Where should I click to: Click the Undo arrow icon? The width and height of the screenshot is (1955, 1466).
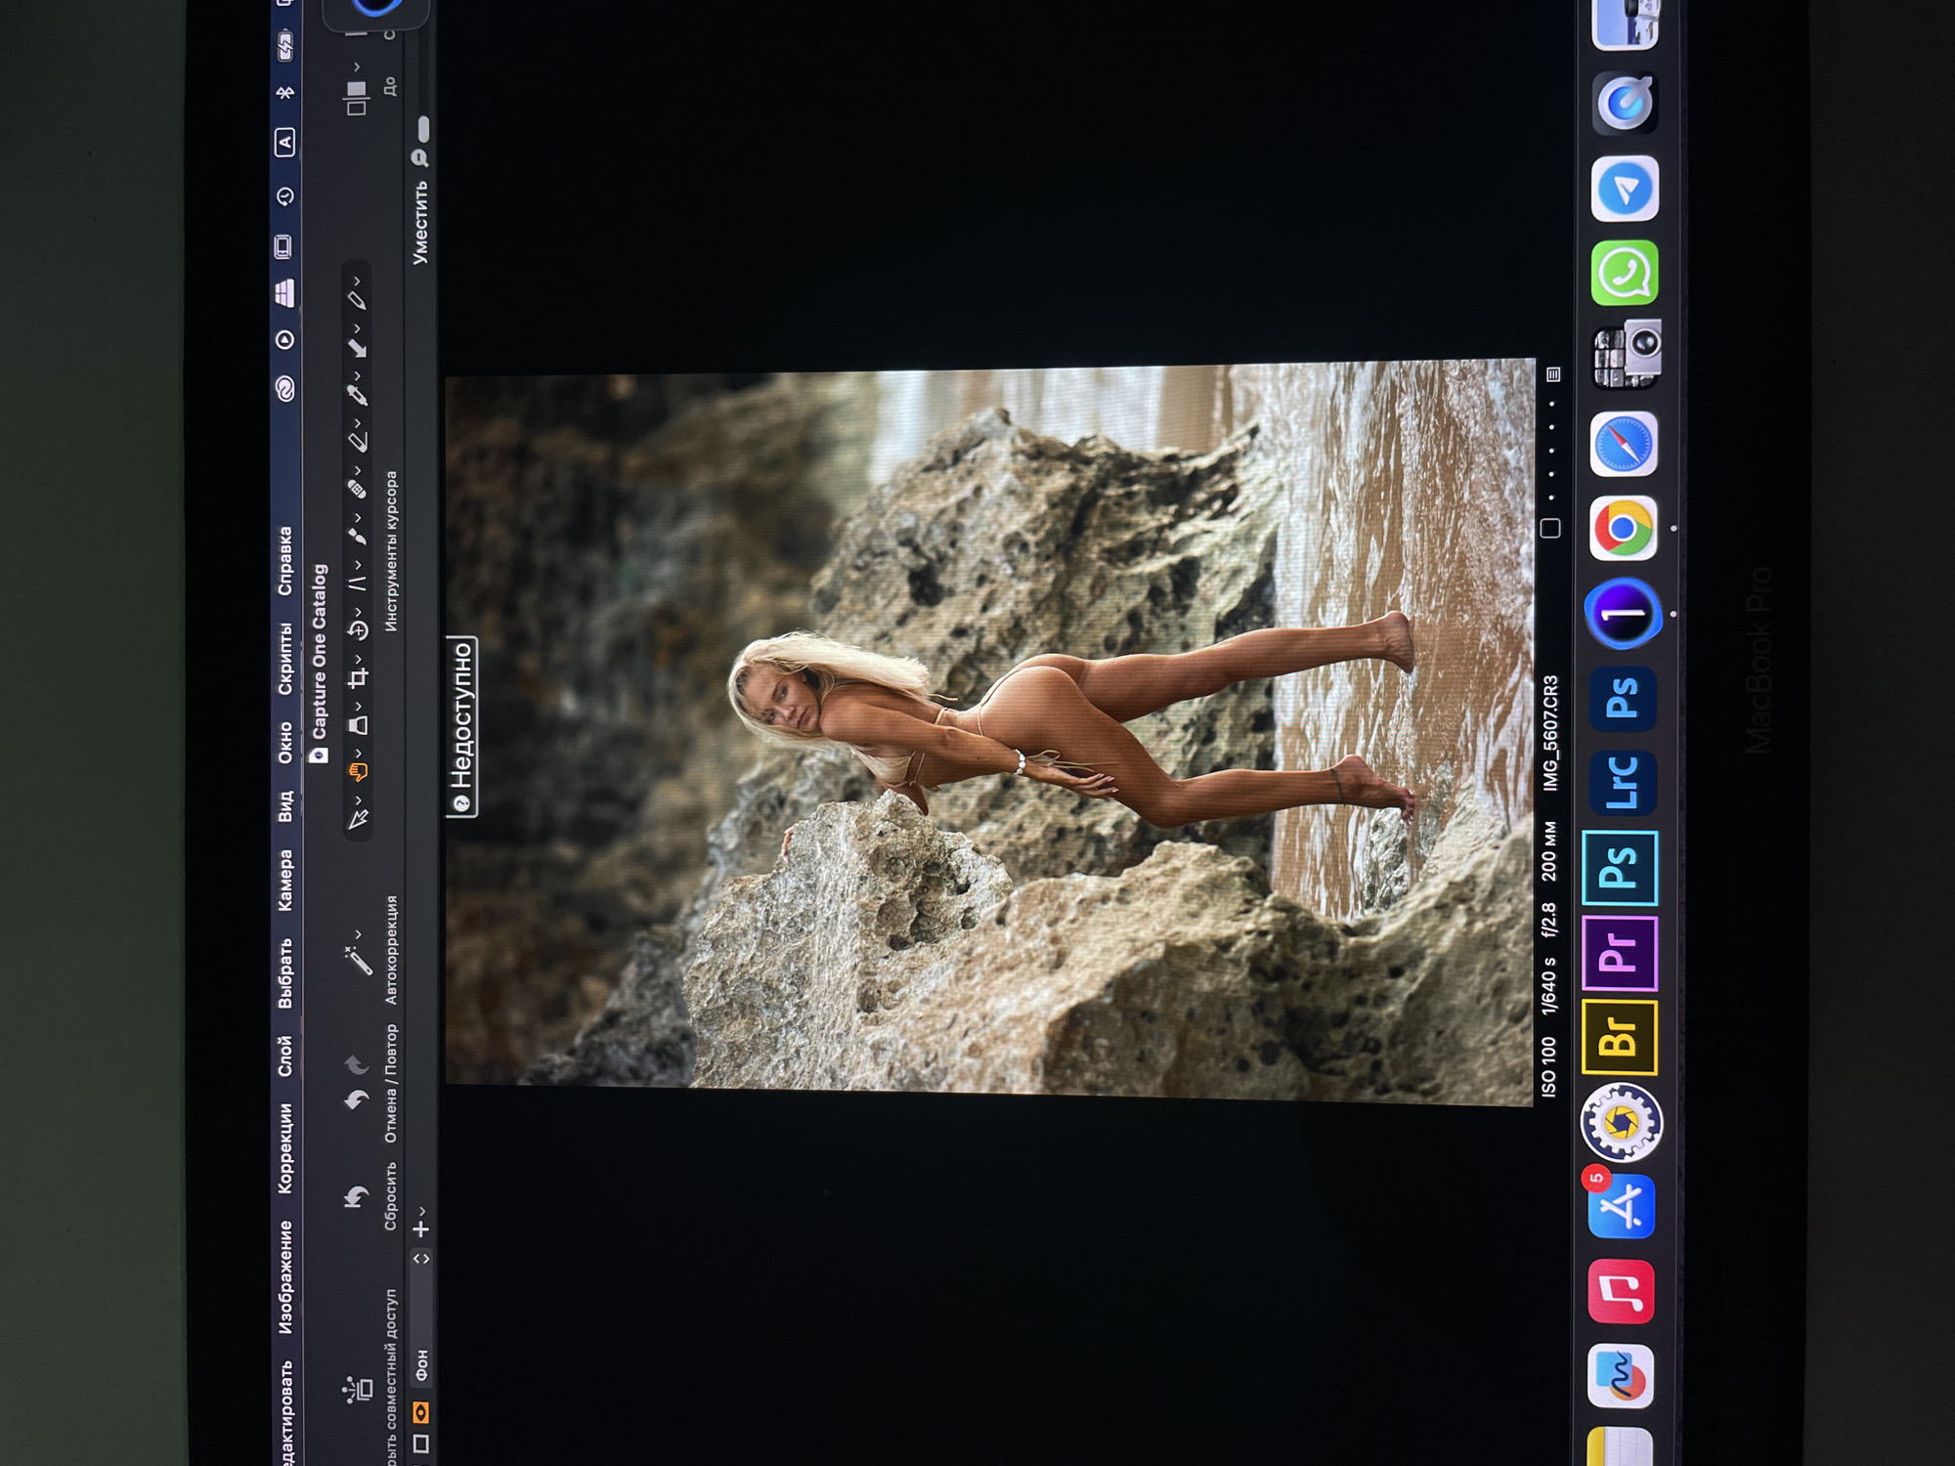[x=357, y=1100]
